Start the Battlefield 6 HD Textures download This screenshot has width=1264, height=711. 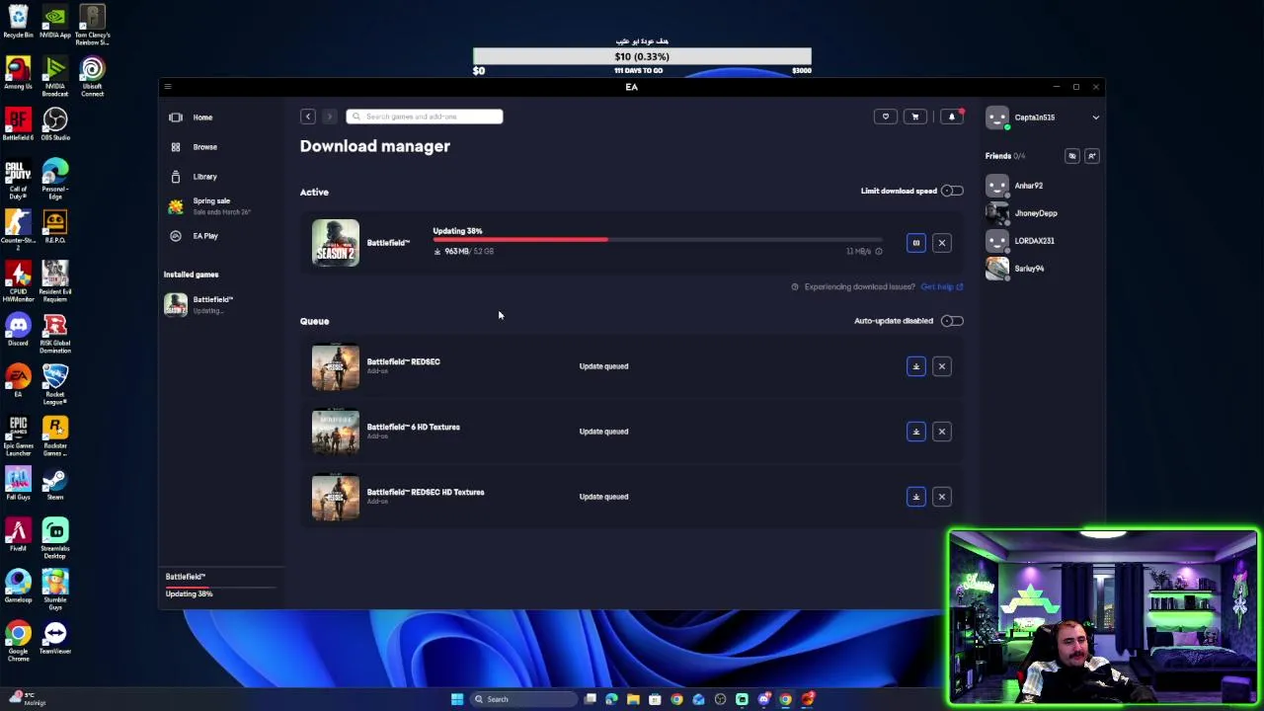click(915, 432)
